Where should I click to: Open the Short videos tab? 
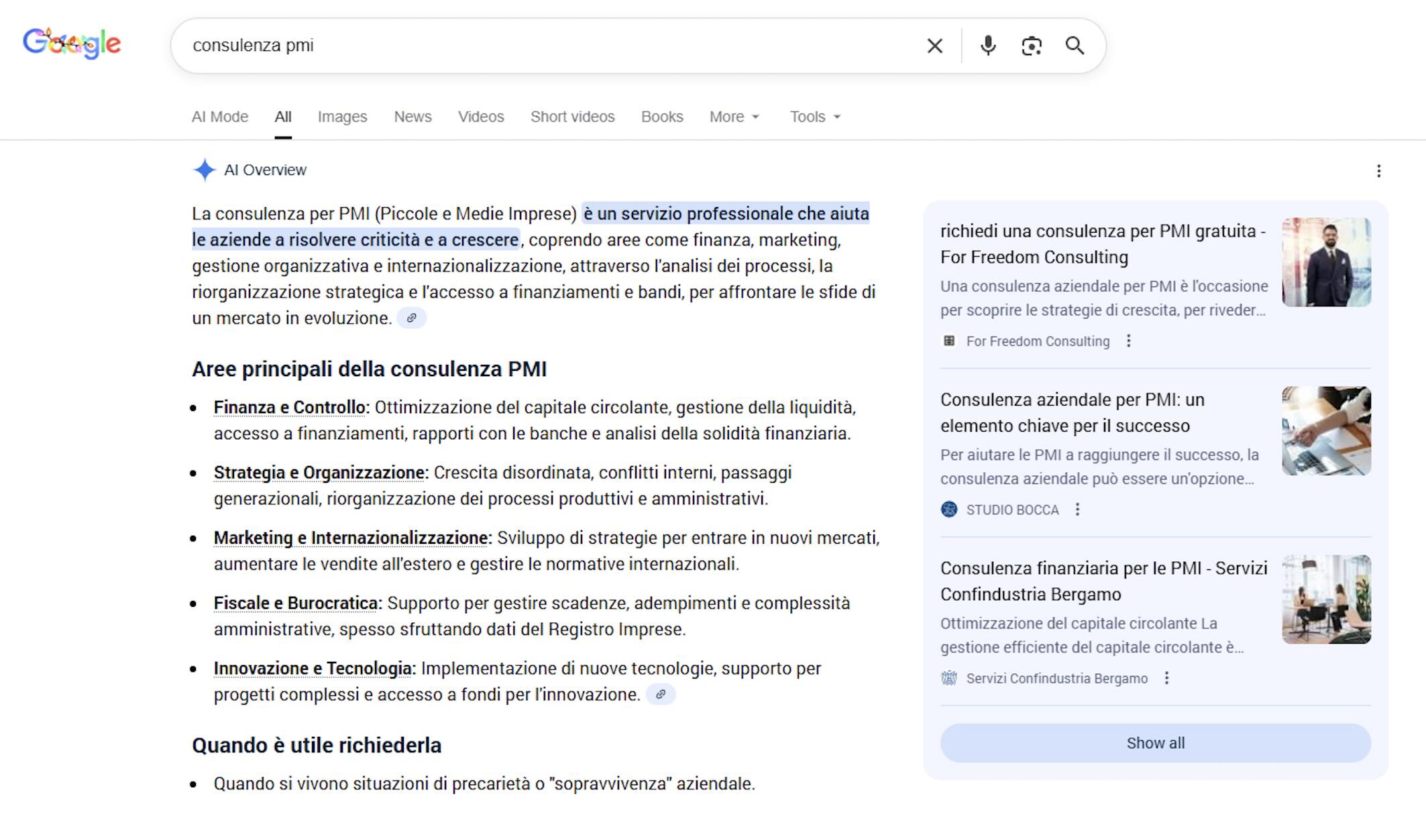[572, 117]
